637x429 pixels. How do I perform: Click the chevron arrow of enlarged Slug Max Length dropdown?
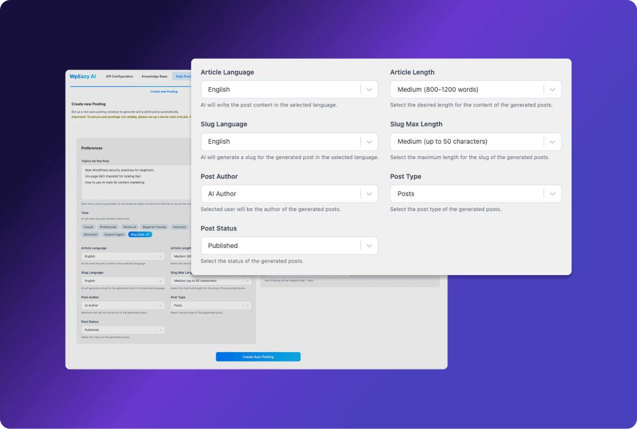point(553,141)
